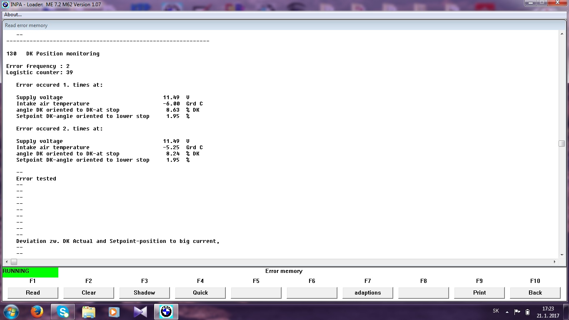The image size is (569, 320).
Task: Show hidden system tray icons
Action: click(x=507, y=312)
